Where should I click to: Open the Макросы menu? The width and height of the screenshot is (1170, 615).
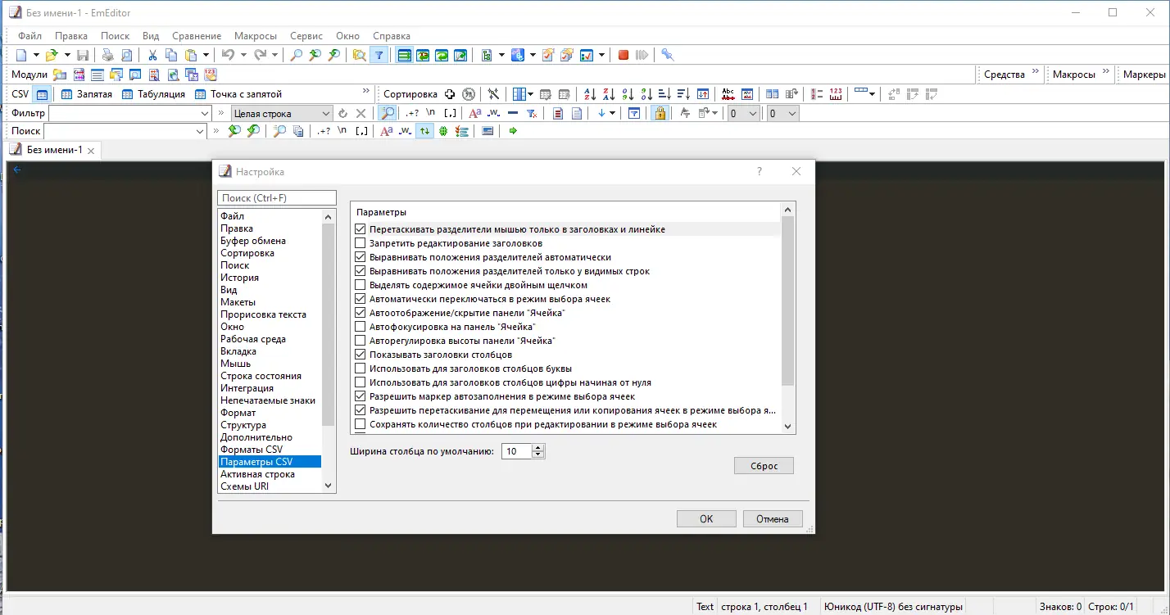click(x=255, y=35)
